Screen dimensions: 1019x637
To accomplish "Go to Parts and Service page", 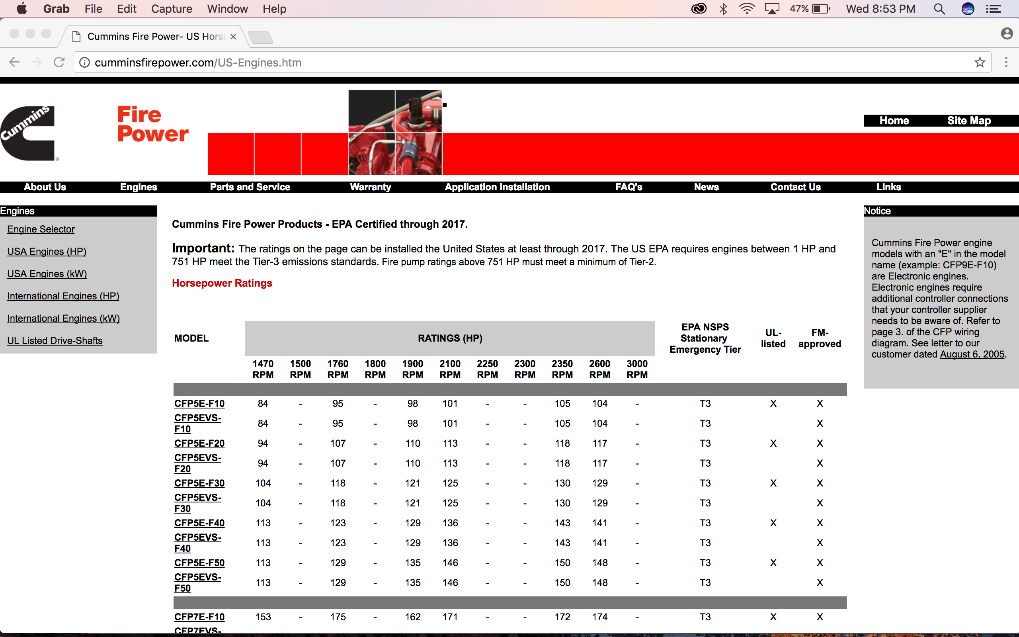I will 250,187.
